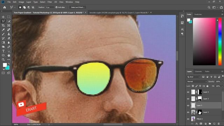Open the File menu
The height and width of the screenshot is (126, 224).
(9, 2)
